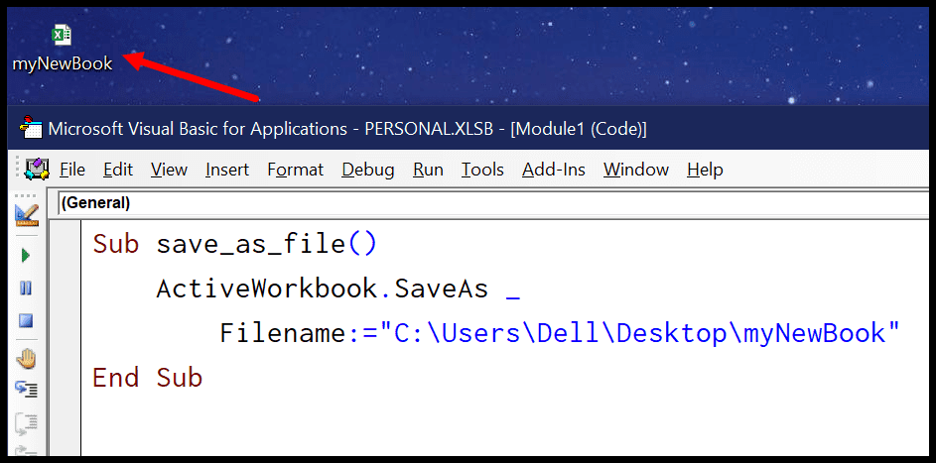Click the Reset blue stop icon
Image resolution: width=936 pixels, height=463 pixels.
click(x=26, y=321)
